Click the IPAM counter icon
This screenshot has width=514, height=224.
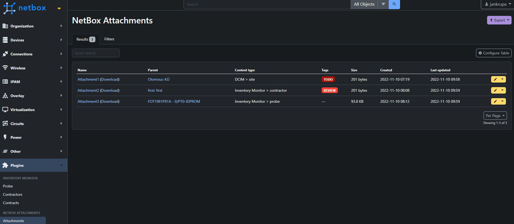(x=5, y=81)
